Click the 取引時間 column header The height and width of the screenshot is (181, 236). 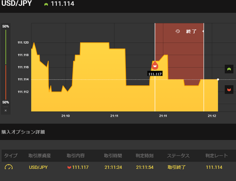[x=113, y=155]
